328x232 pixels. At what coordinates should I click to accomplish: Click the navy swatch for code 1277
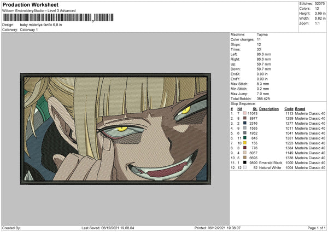[245, 123]
